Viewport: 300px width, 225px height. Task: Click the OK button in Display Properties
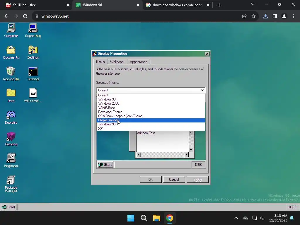tap(151, 180)
